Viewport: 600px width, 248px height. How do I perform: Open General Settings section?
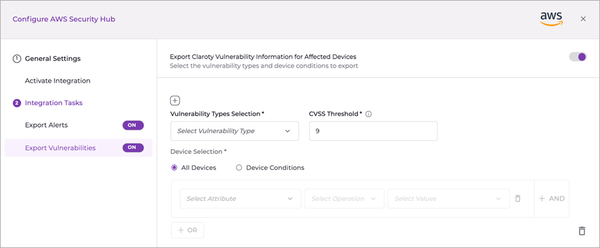tap(53, 59)
